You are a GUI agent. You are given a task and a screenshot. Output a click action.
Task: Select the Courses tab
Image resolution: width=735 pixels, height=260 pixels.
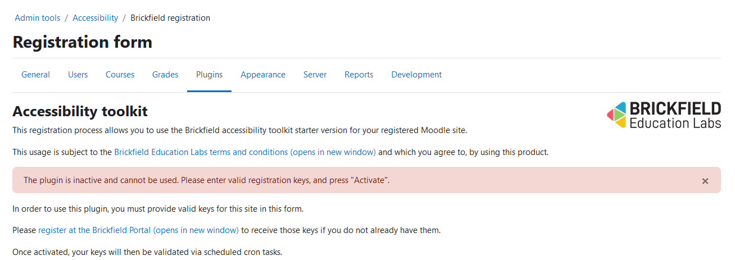coord(120,75)
